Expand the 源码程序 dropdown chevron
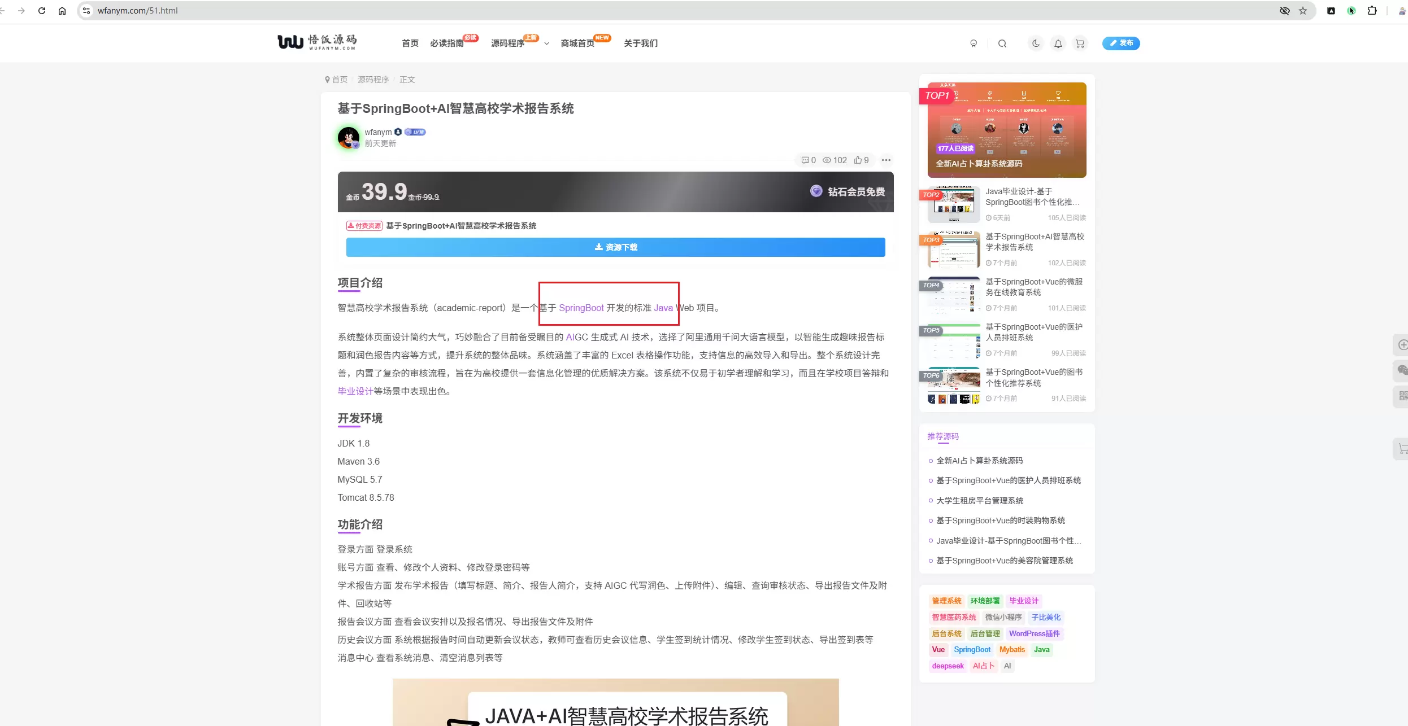The height and width of the screenshot is (726, 1408). point(546,43)
